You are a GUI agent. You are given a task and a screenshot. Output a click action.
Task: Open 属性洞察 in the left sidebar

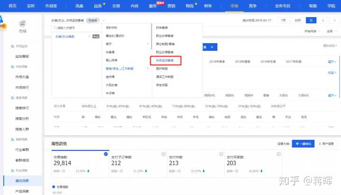coord(22,180)
